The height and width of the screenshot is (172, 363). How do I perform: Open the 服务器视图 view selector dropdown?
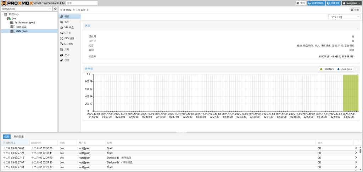pyautogui.click(x=27, y=8)
